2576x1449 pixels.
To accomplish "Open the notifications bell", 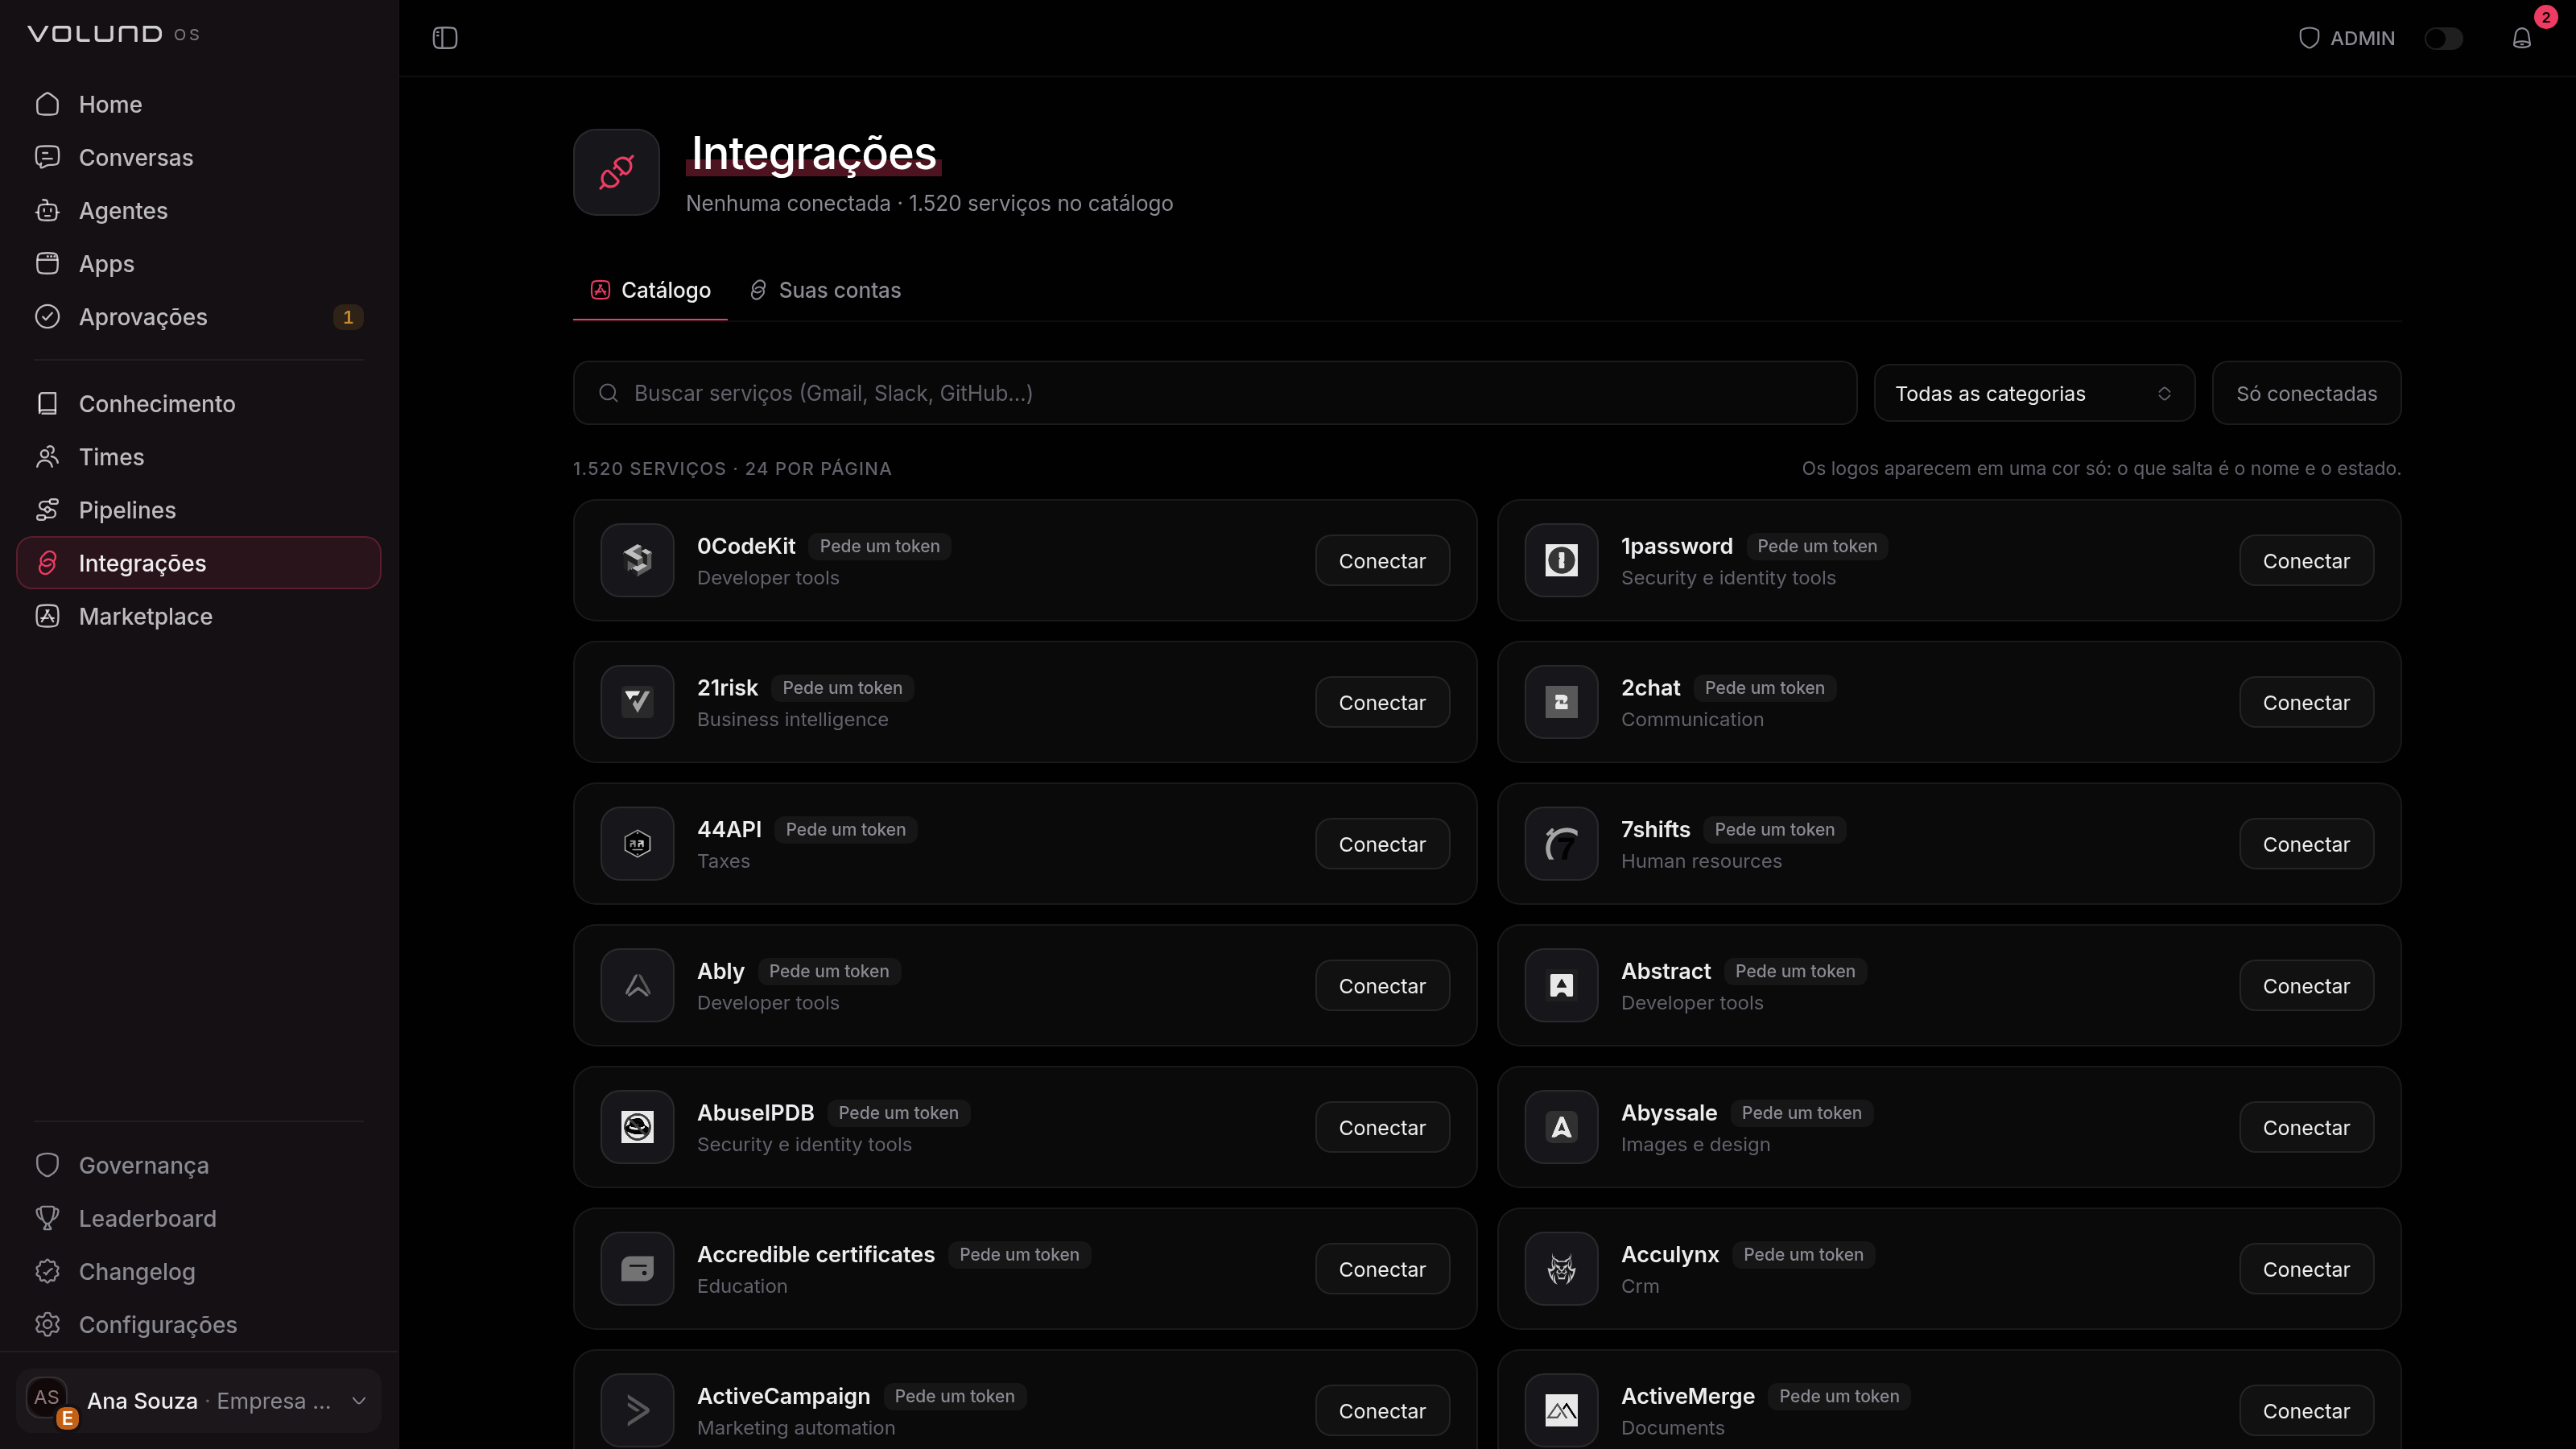I will tap(2521, 38).
